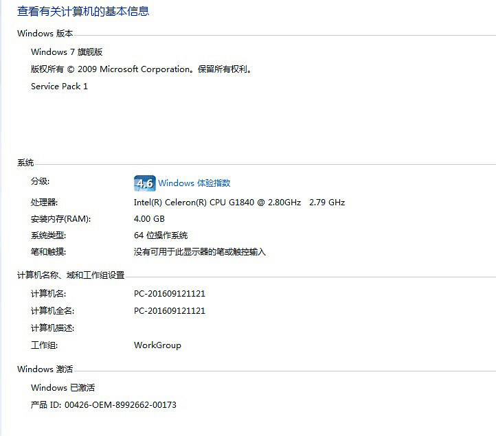Click the 计算机描述: label
Viewport: 496px width, 436px height.
tap(52, 328)
